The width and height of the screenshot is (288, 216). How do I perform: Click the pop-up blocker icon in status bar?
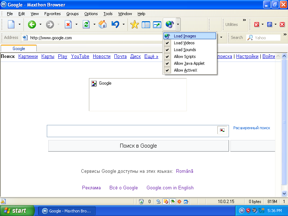pos(166,202)
